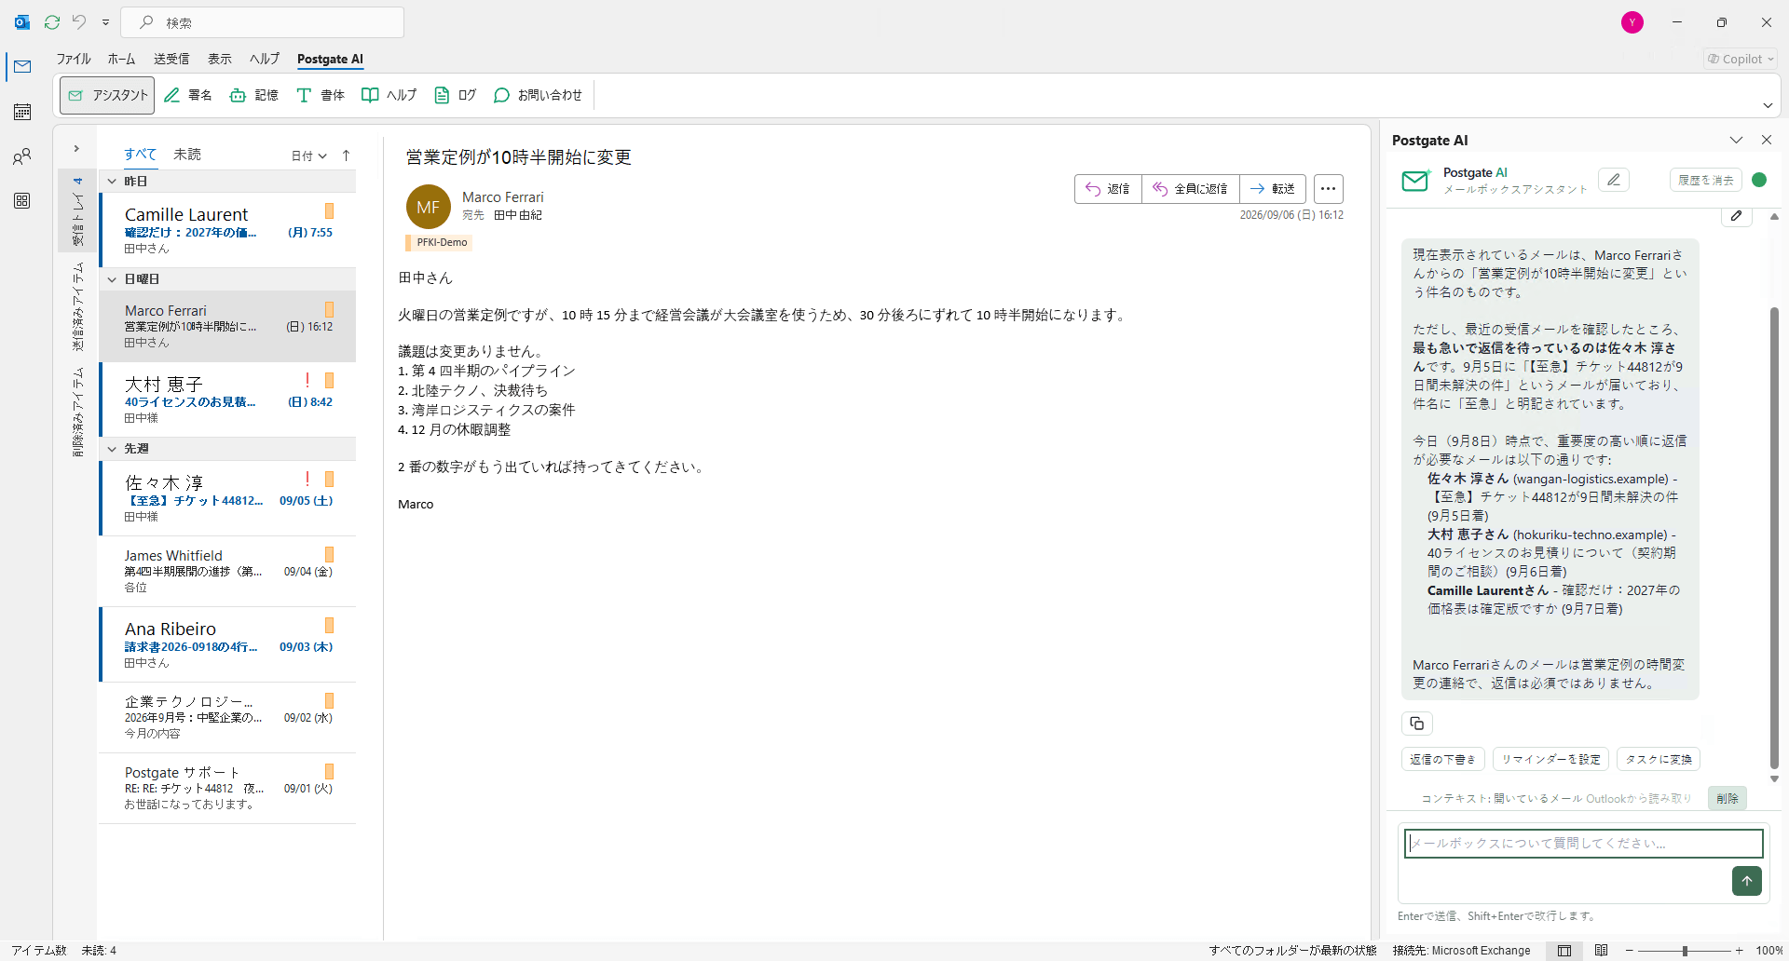Click the 書体 text icon in ribbon
This screenshot has height=961, width=1789.
pos(304,95)
